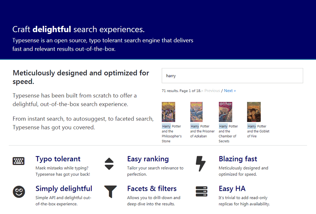The image size is (316, 214).
Task: Click the Blazing fast heading
Action: pos(238,159)
